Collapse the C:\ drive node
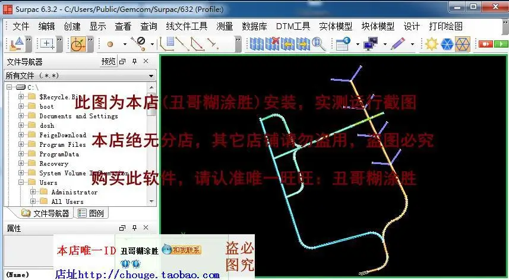The image size is (509, 280). click(9, 87)
